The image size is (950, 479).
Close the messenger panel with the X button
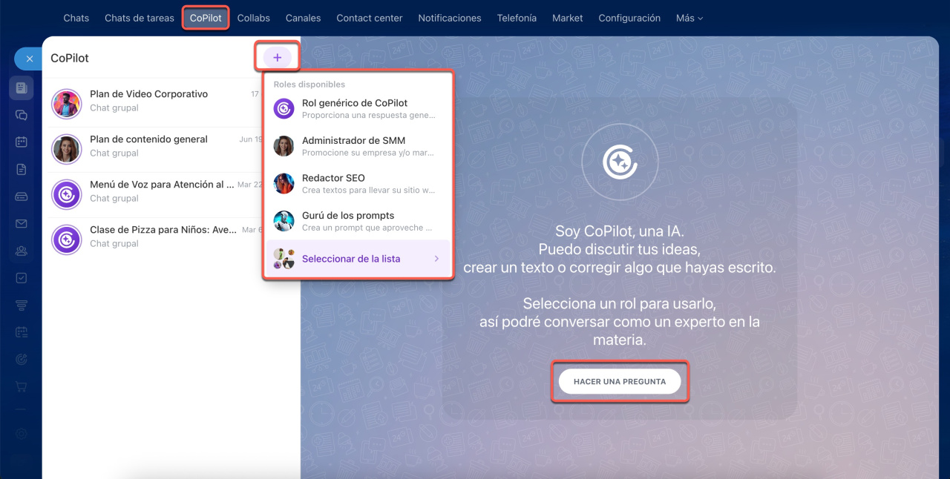tap(30, 59)
